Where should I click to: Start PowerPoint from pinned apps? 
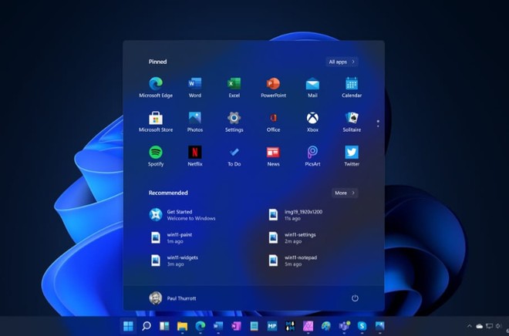(273, 85)
